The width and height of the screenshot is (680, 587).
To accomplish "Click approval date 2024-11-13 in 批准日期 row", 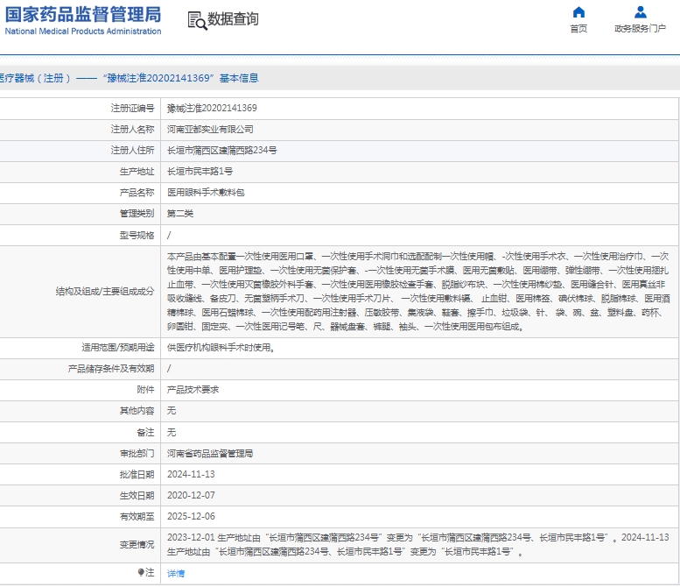I will click(x=192, y=474).
